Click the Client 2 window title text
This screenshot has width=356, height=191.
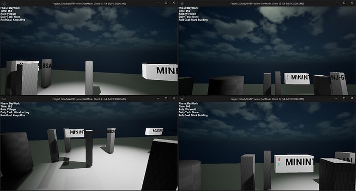(x=267, y=99)
